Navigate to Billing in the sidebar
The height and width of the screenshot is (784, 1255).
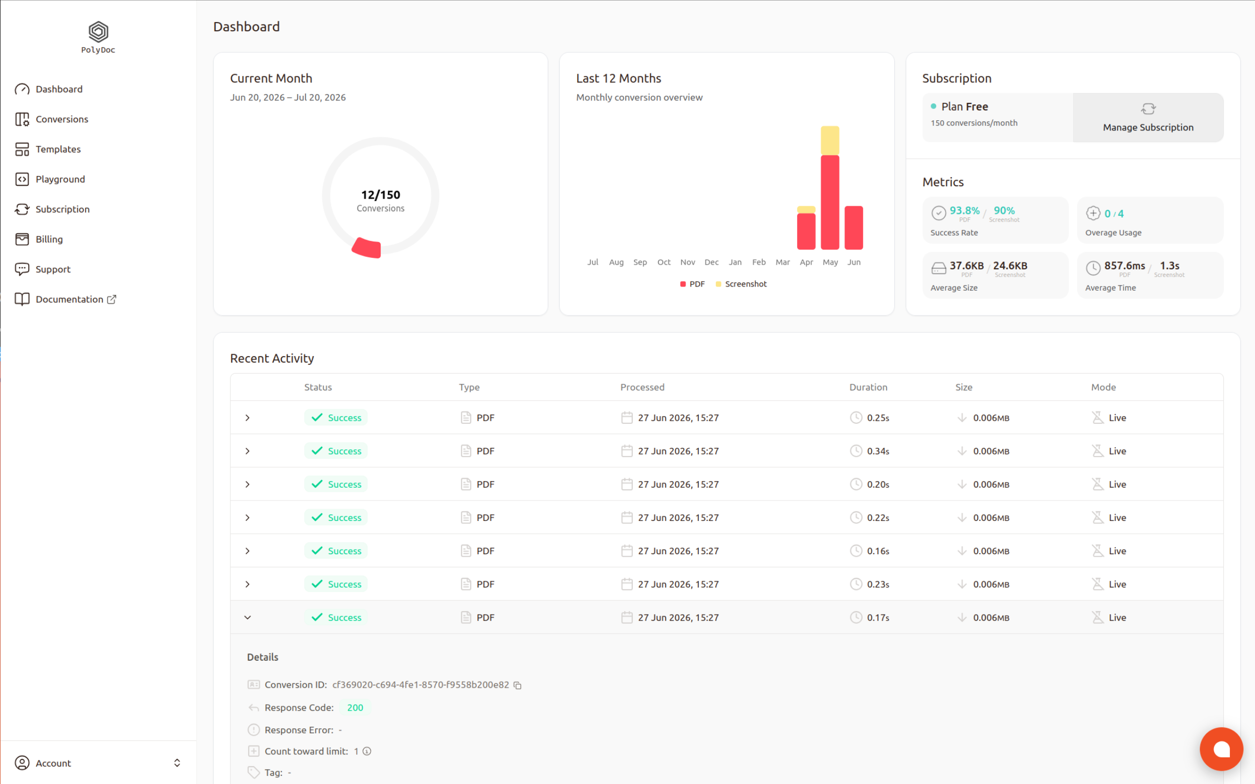pos(49,239)
